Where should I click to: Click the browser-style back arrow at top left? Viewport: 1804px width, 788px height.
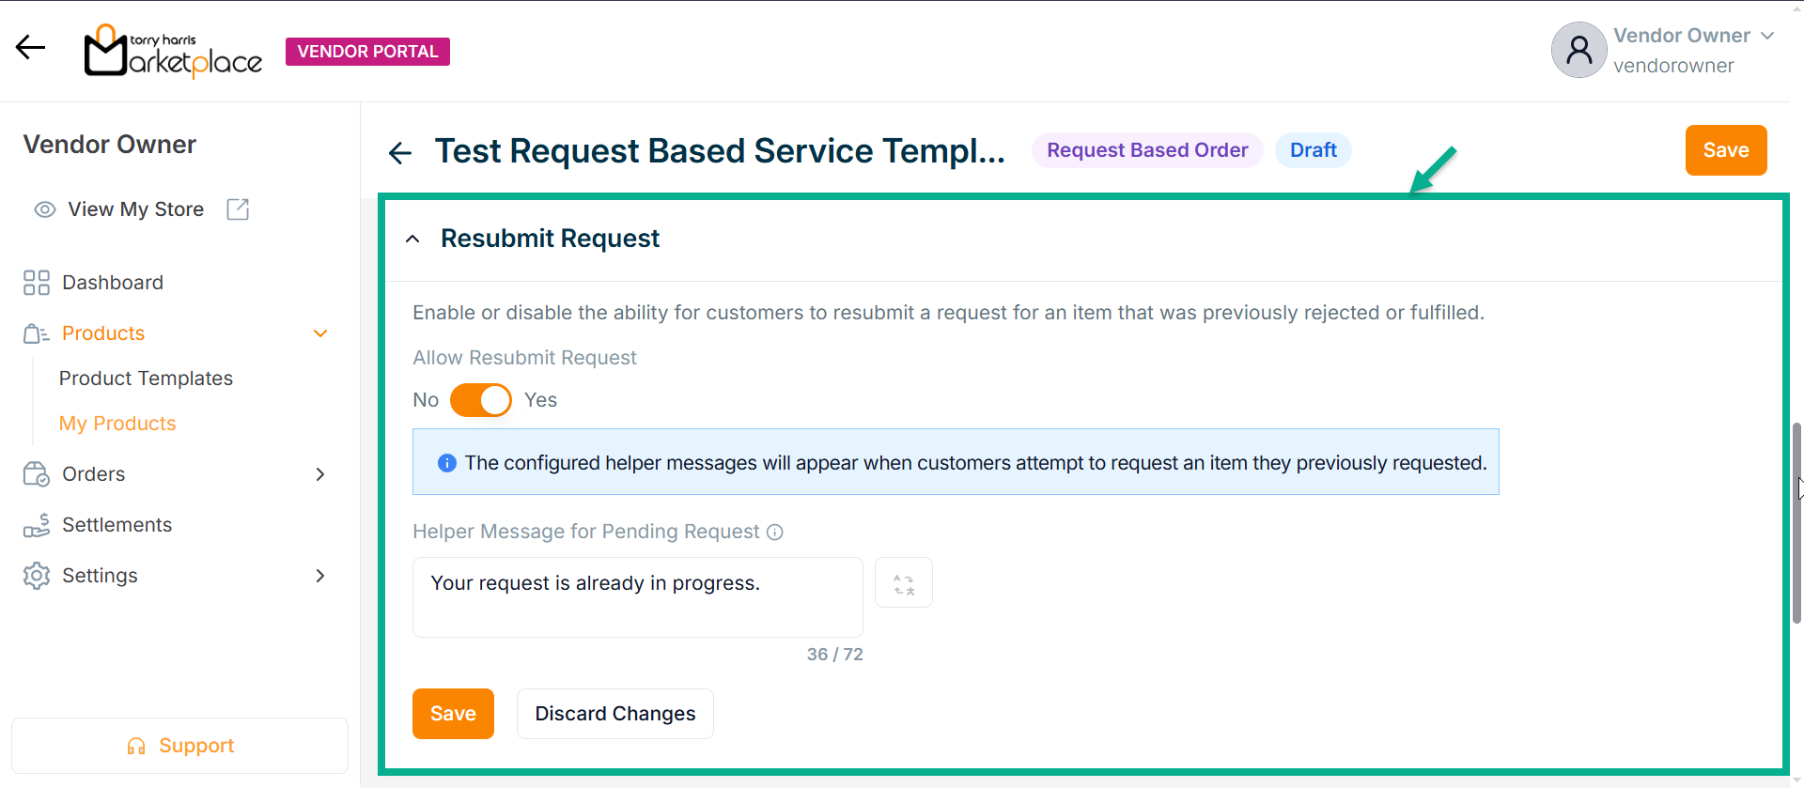30,47
